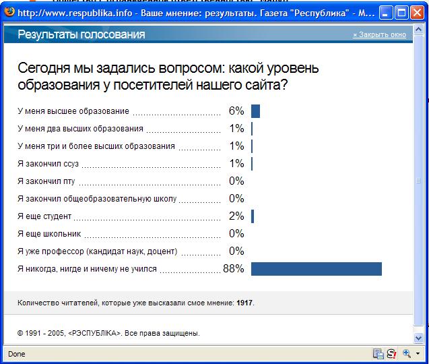Click the "Я еще студент" poll option
429x364 pixels.
(x=44, y=216)
